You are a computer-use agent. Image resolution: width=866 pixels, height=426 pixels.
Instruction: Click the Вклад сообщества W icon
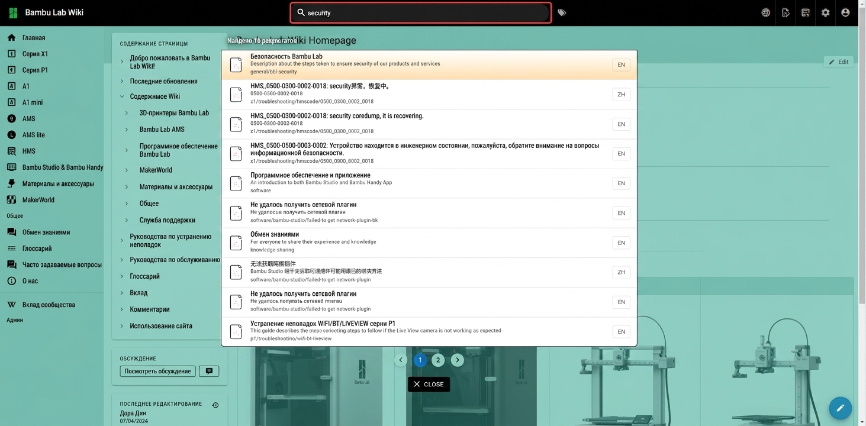pyautogui.click(x=11, y=305)
